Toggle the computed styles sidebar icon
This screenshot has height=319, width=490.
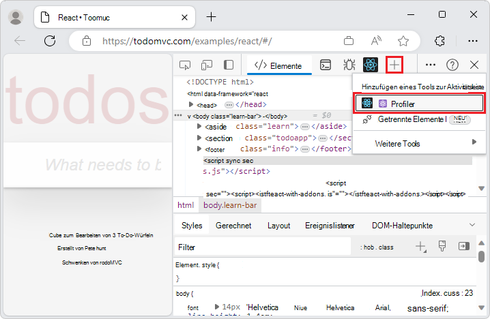coord(464,246)
